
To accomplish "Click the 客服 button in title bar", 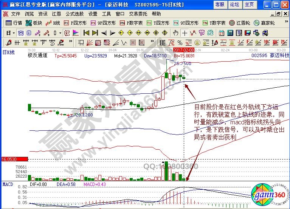I will pyautogui.click(x=220, y=5).
